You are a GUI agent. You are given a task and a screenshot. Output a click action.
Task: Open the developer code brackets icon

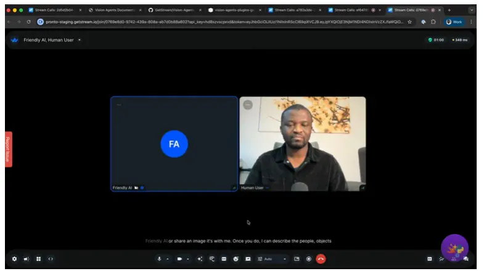pyautogui.click(x=51, y=259)
